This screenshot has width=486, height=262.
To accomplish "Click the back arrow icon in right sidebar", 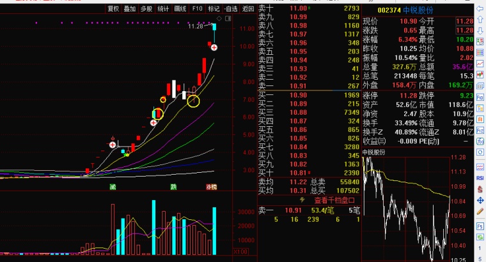I will coord(480,9).
